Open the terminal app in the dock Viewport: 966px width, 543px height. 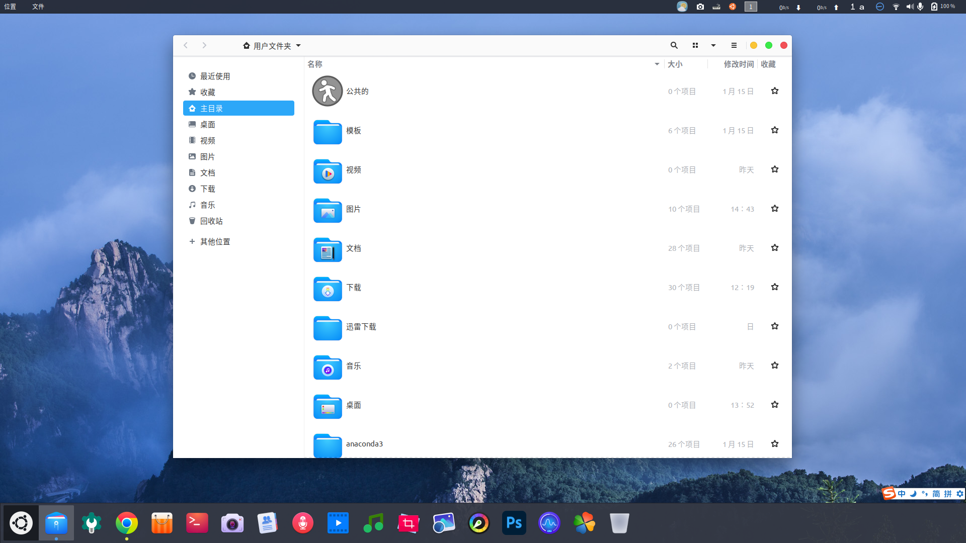(x=197, y=523)
